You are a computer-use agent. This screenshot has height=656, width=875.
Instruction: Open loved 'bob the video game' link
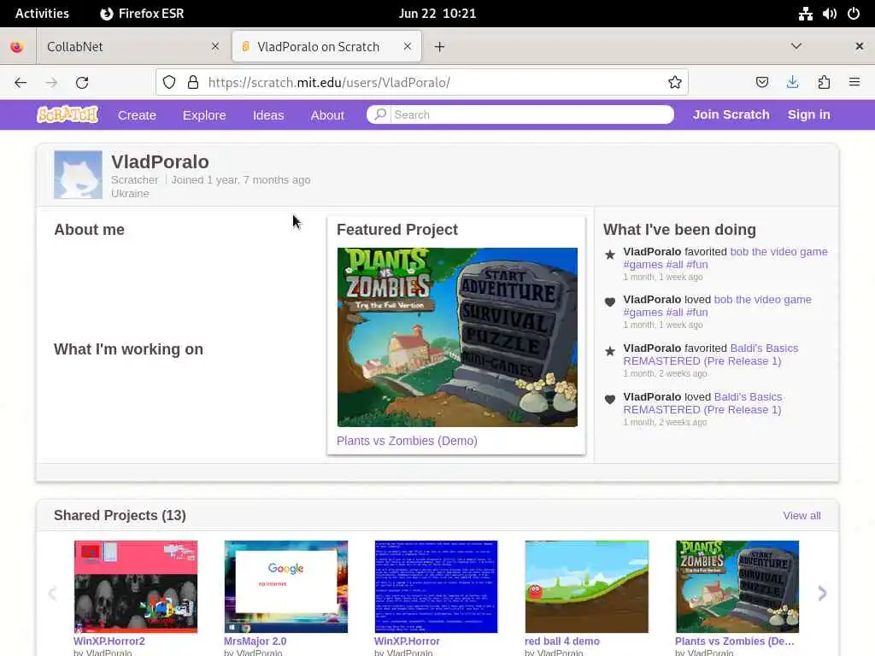[718, 306]
